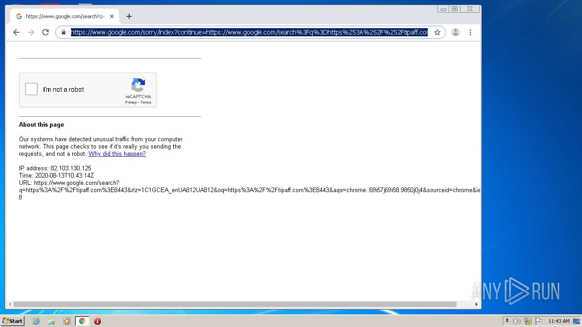Switch to the google.com/search tab
The image size is (582, 327).
tap(65, 16)
